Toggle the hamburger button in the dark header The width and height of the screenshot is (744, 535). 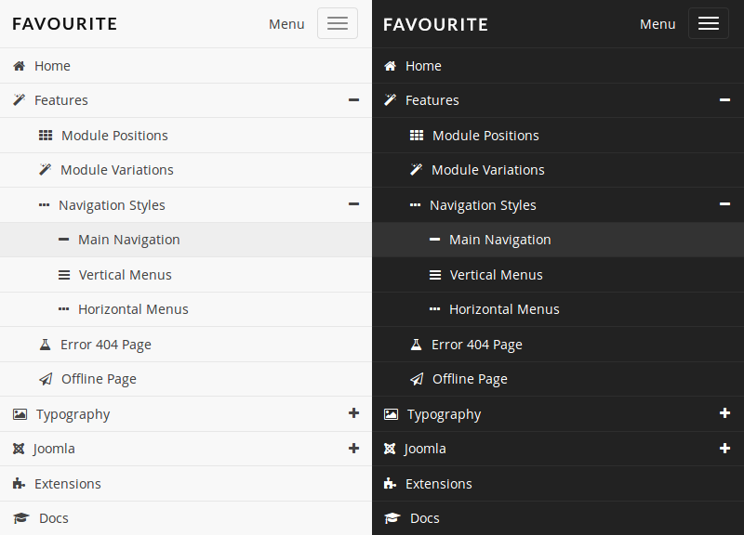[x=708, y=22]
